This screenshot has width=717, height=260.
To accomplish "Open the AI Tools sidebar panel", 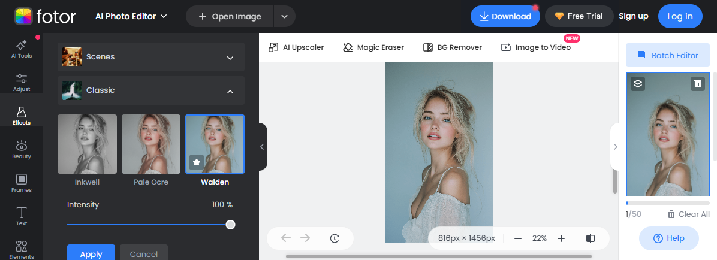I will tap(22, 49).
